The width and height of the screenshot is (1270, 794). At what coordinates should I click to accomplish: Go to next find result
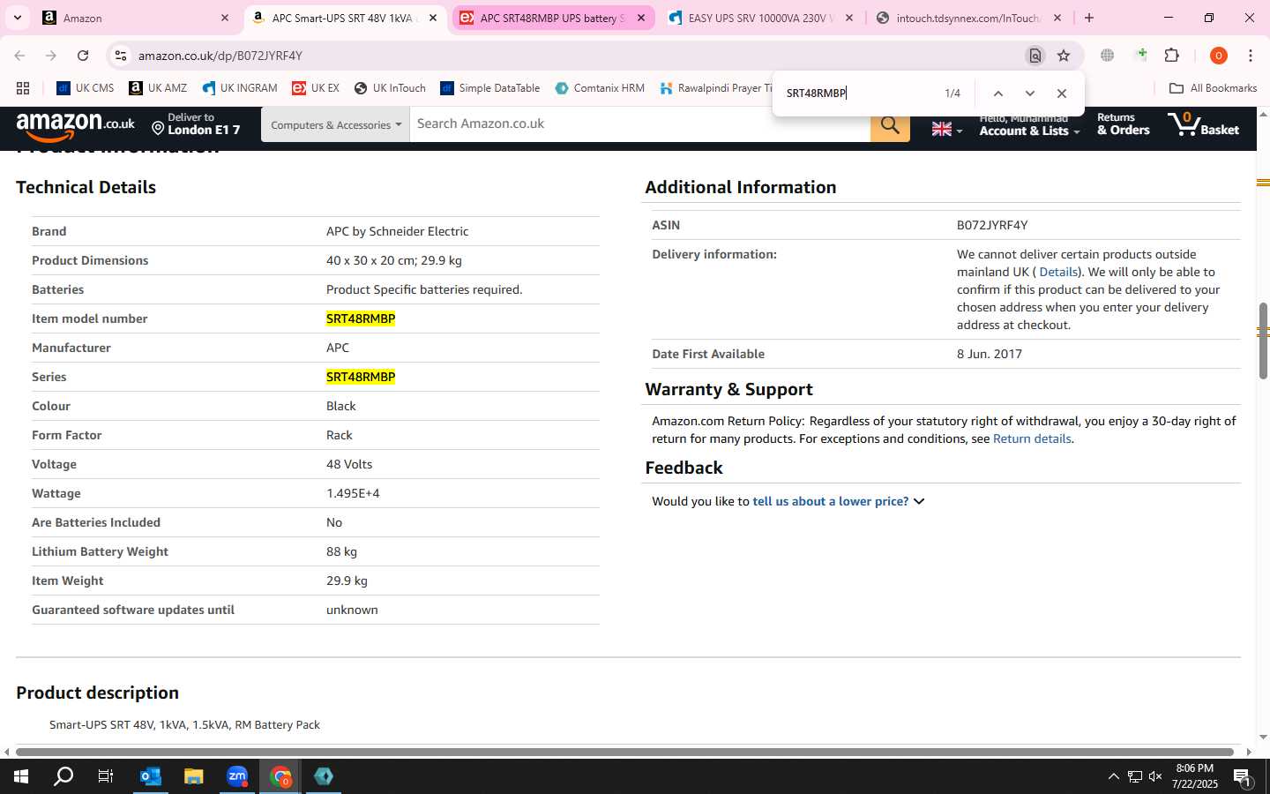[1029, 94]
